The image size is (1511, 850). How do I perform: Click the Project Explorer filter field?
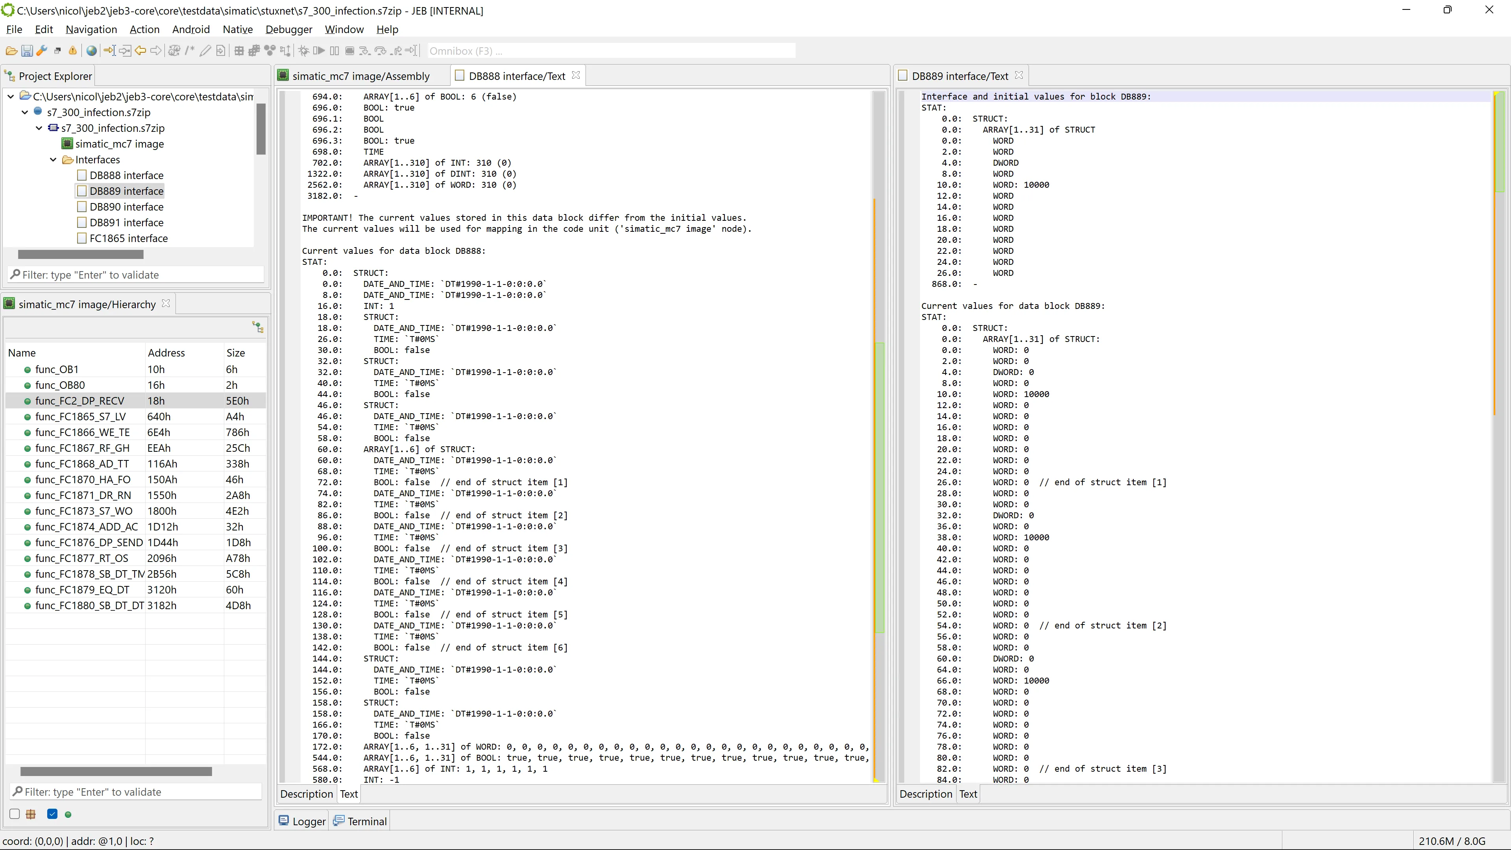(x=136, y=275)
